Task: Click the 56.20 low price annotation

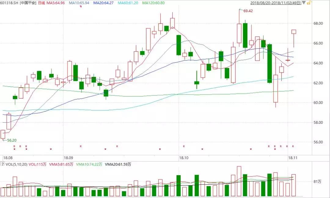Action: point(12,141)
